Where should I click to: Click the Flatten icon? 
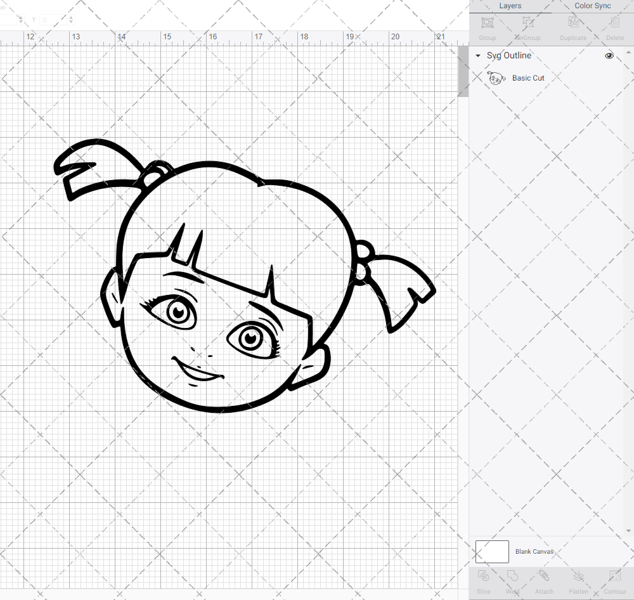(578, 580)
